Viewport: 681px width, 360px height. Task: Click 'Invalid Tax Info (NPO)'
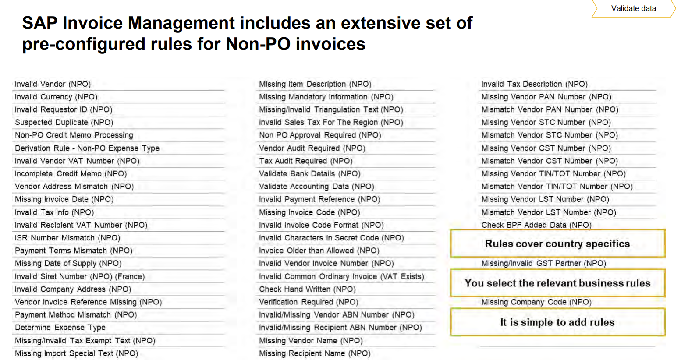[54, 212]
